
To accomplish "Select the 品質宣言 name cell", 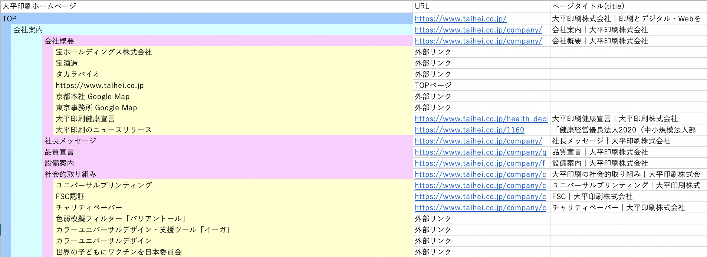I will pyautogui.click(x=228, y=152).
